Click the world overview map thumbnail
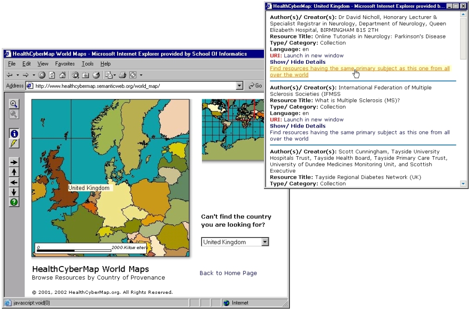The width and height of the screenshot is (470, 310). tap(232, 130)
